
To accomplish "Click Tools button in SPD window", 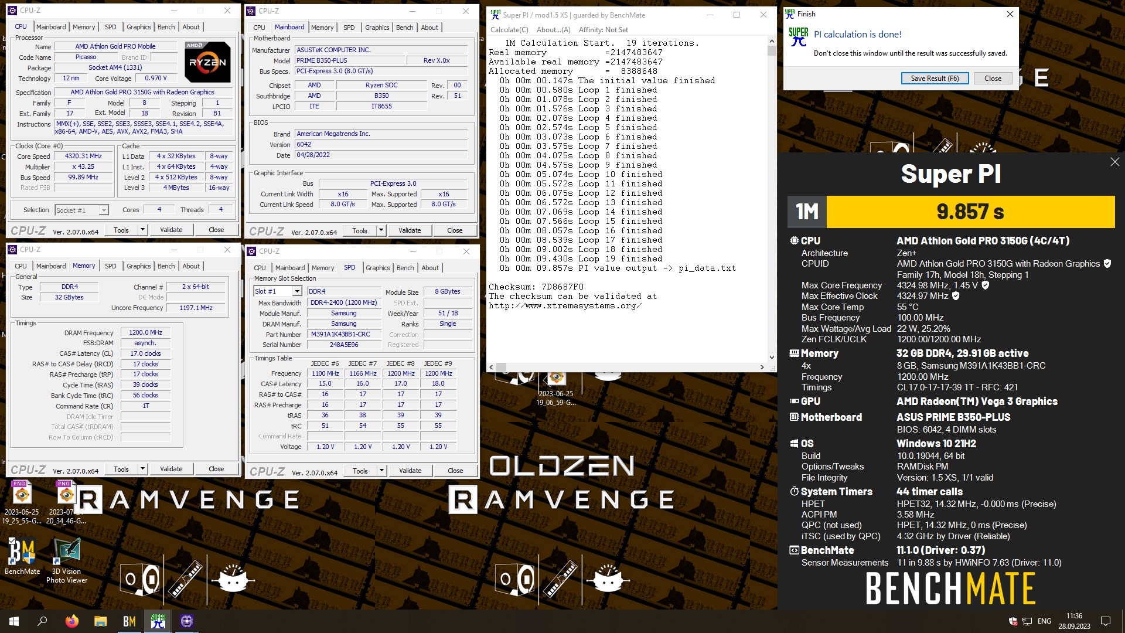I will (x=360, y=471).
